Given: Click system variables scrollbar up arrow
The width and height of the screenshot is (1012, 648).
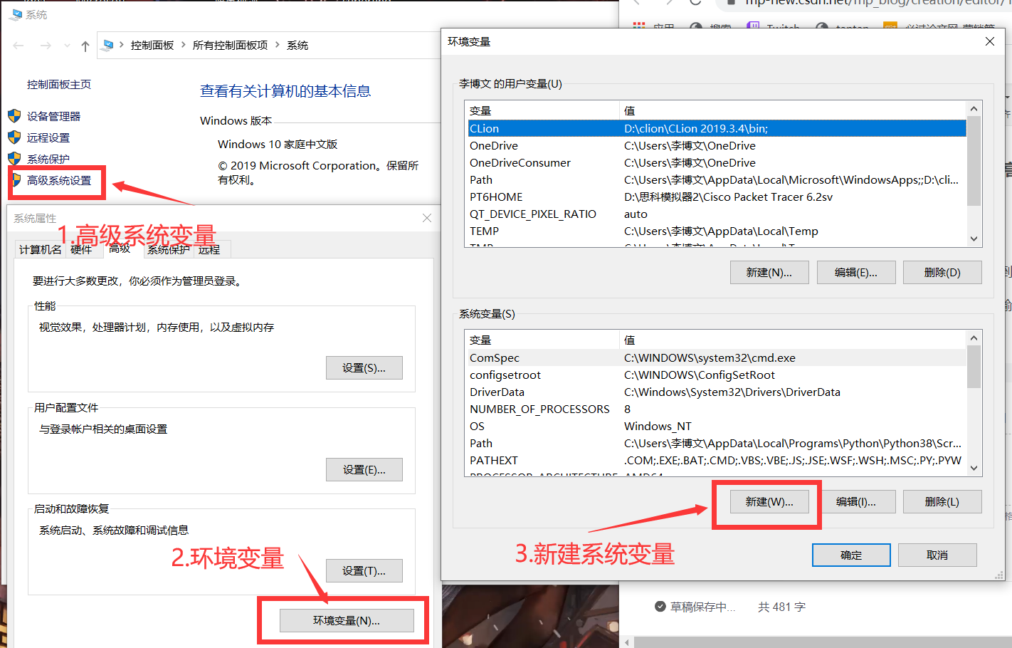Looking at the screenshot, I should [x=974, y=338].
